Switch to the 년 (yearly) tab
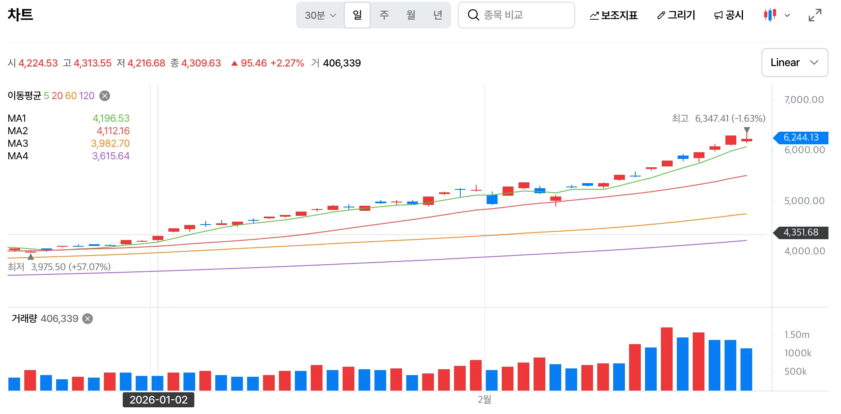 tap(438, 15)
